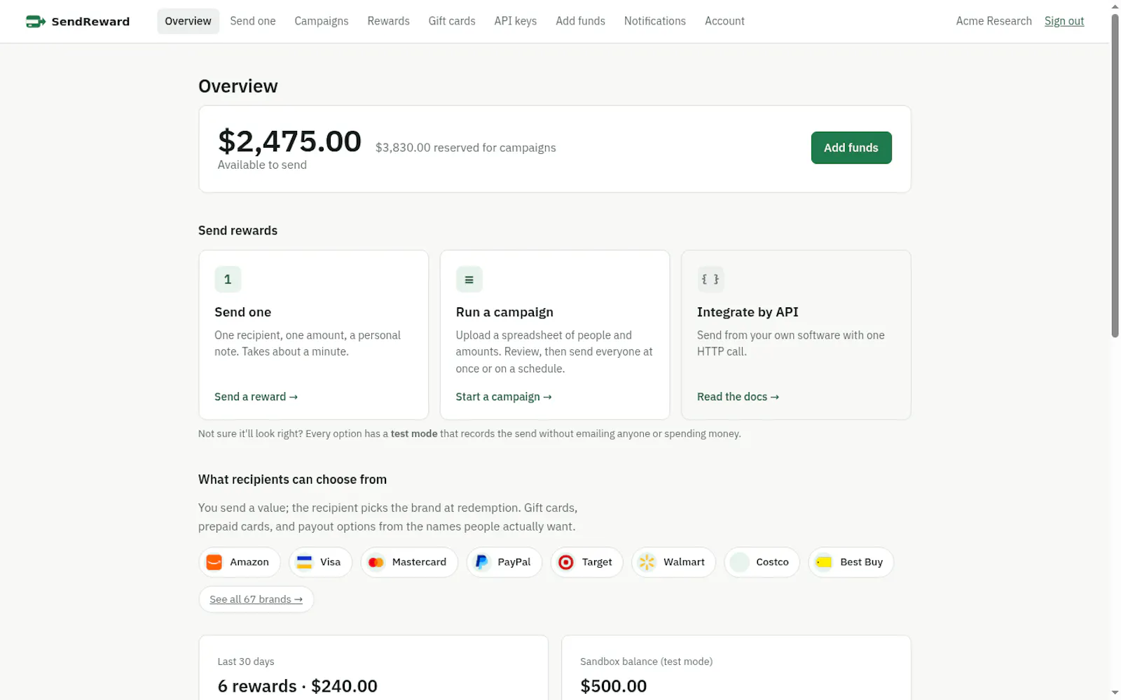Click the Last 30 days label

coord(246,661)
